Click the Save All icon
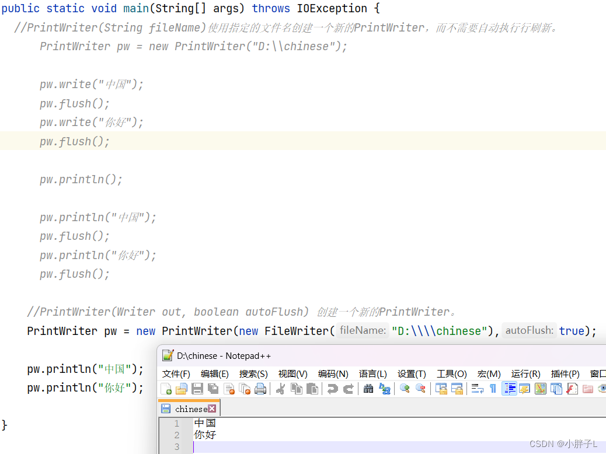The width and height of the screenshot is (606, 454). point(213,389)
